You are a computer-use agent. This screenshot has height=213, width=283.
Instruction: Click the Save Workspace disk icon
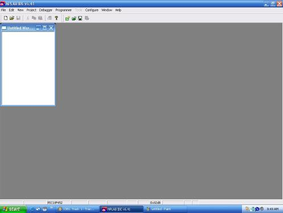point(80,18)
